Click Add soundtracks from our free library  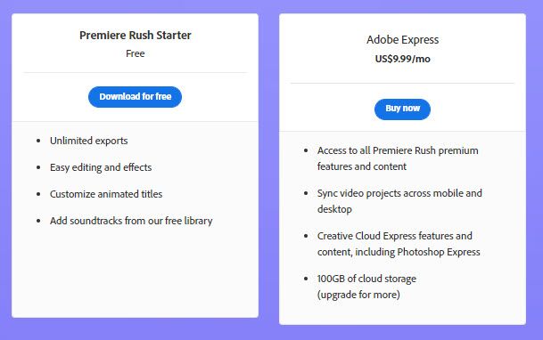[131, 221]
